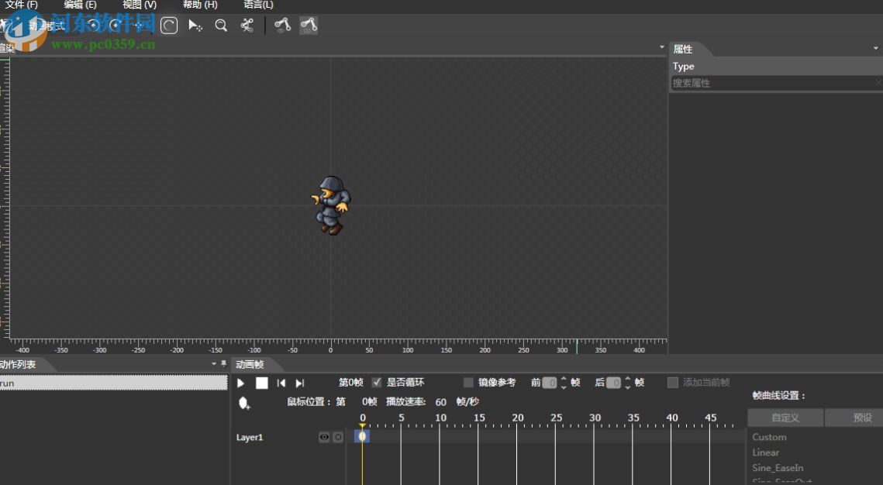The width and height of the screenshot is (883, 485).
Task: Click the 搜索属性 search field
Action: click(x=771, y=83)
